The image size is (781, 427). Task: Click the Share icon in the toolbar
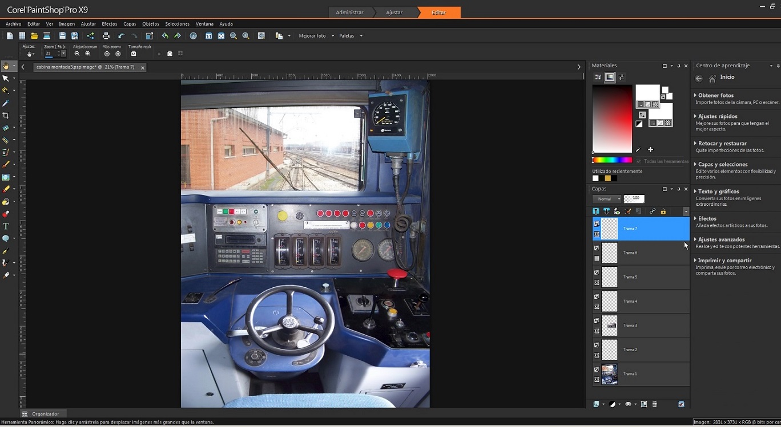tap(90, 36)
